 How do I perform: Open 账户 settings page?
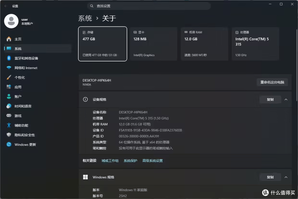click(x=38, y=96)
